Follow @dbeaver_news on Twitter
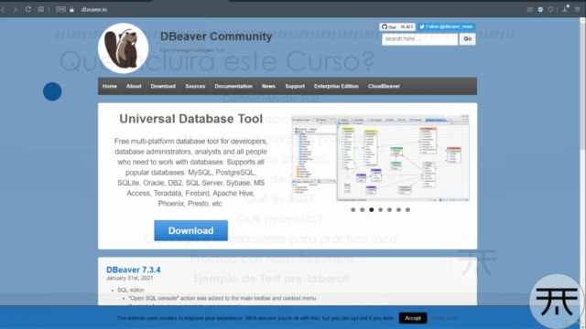586x329 pixels. pos(446,27)
